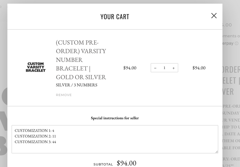The height and width of the screenshot is (167, 240).
Task: Open the Varsity Number Bracelet product page
Action: coord(81,60)
